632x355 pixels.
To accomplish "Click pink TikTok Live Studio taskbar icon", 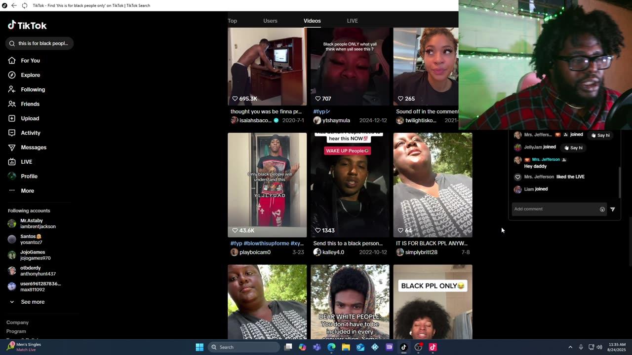I will tap(433, 347).
